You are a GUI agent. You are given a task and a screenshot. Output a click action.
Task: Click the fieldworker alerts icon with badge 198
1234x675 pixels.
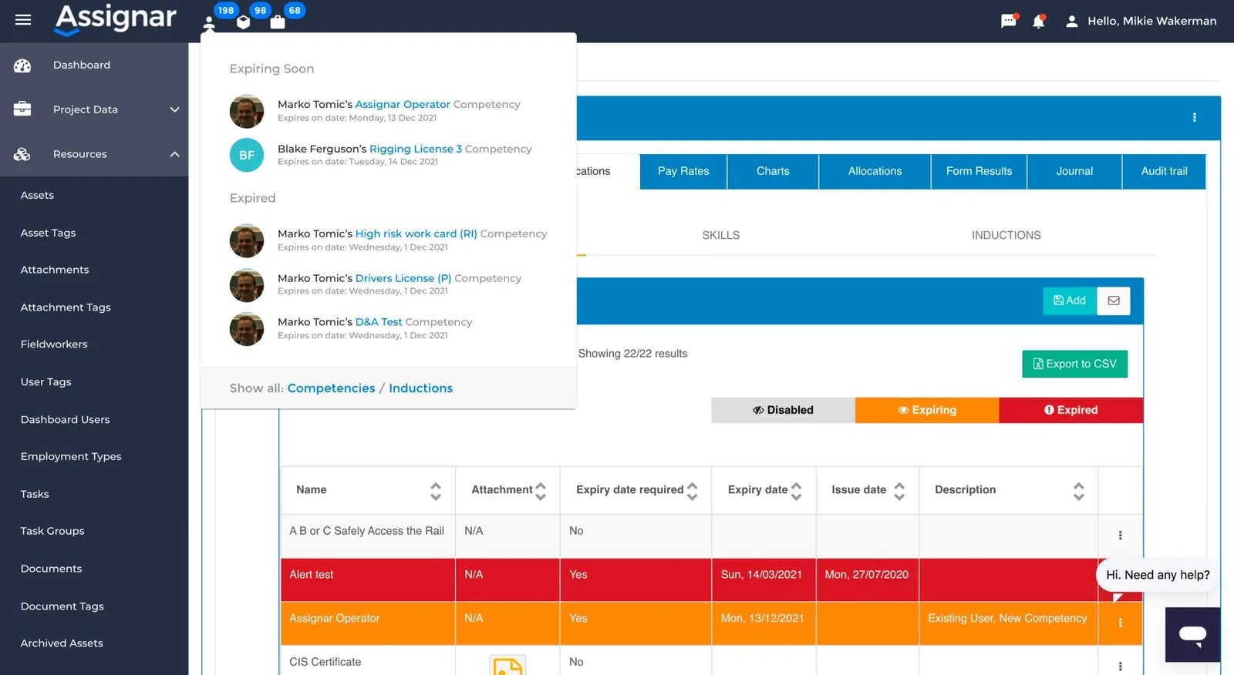point(209,23)
